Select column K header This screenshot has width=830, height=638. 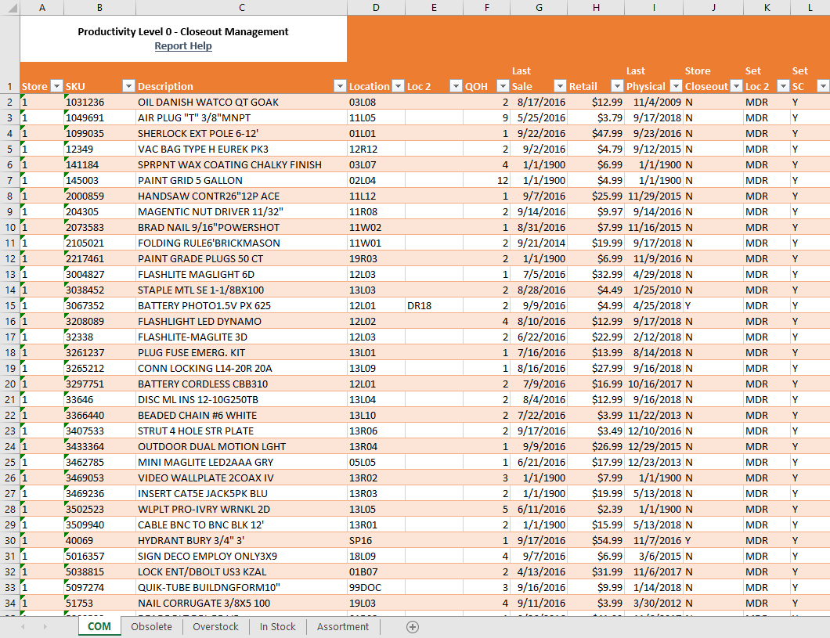[767, 7]
